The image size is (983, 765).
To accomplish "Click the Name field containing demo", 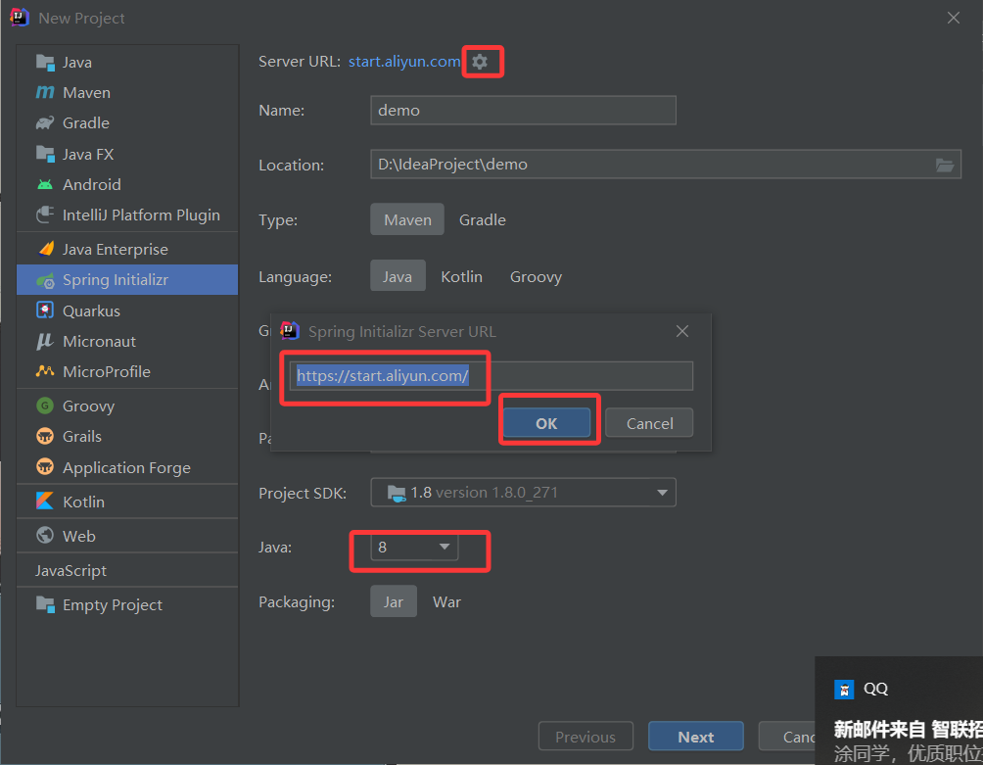I will (x=524, y=111).
